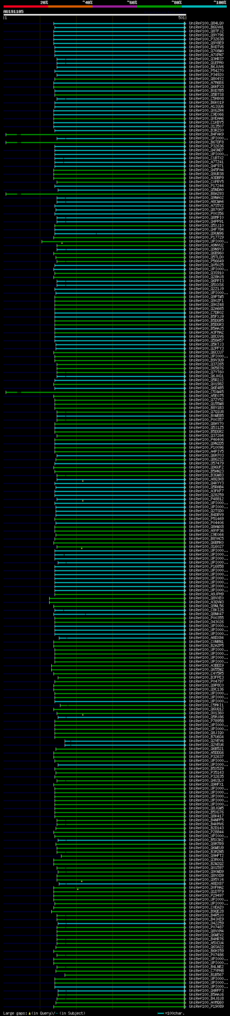Click the alignment bar of UniRef100_B4FAK9
The width and height of the screenshot is (230, 1016).
pyautogui.click(x=96, y=134)
